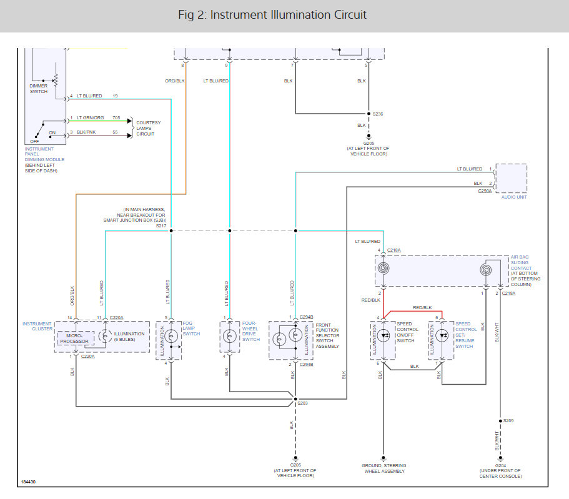The image size is (569, 499).
Task: Click the C218A connector label at pin 4
Action: point(393,250)
